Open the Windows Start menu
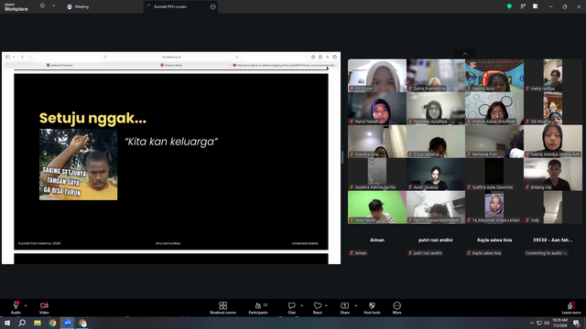Viewport: 586px width, 329px height. (7, 323)
